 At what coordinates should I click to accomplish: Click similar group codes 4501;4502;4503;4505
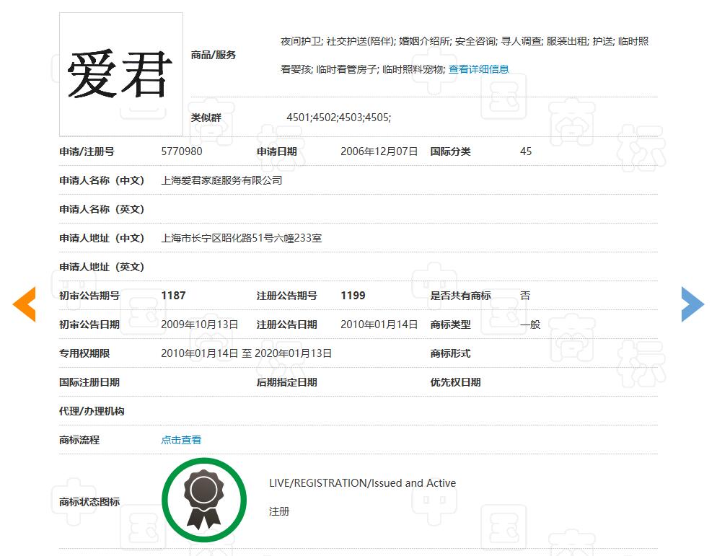338,118
